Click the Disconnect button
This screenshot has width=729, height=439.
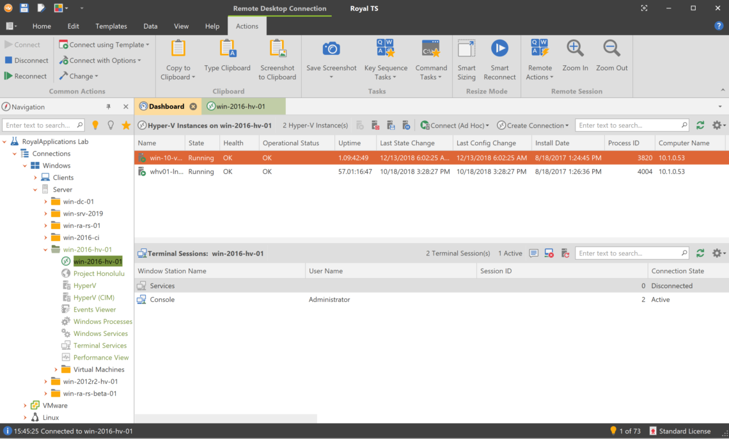(x=26, y=60)
